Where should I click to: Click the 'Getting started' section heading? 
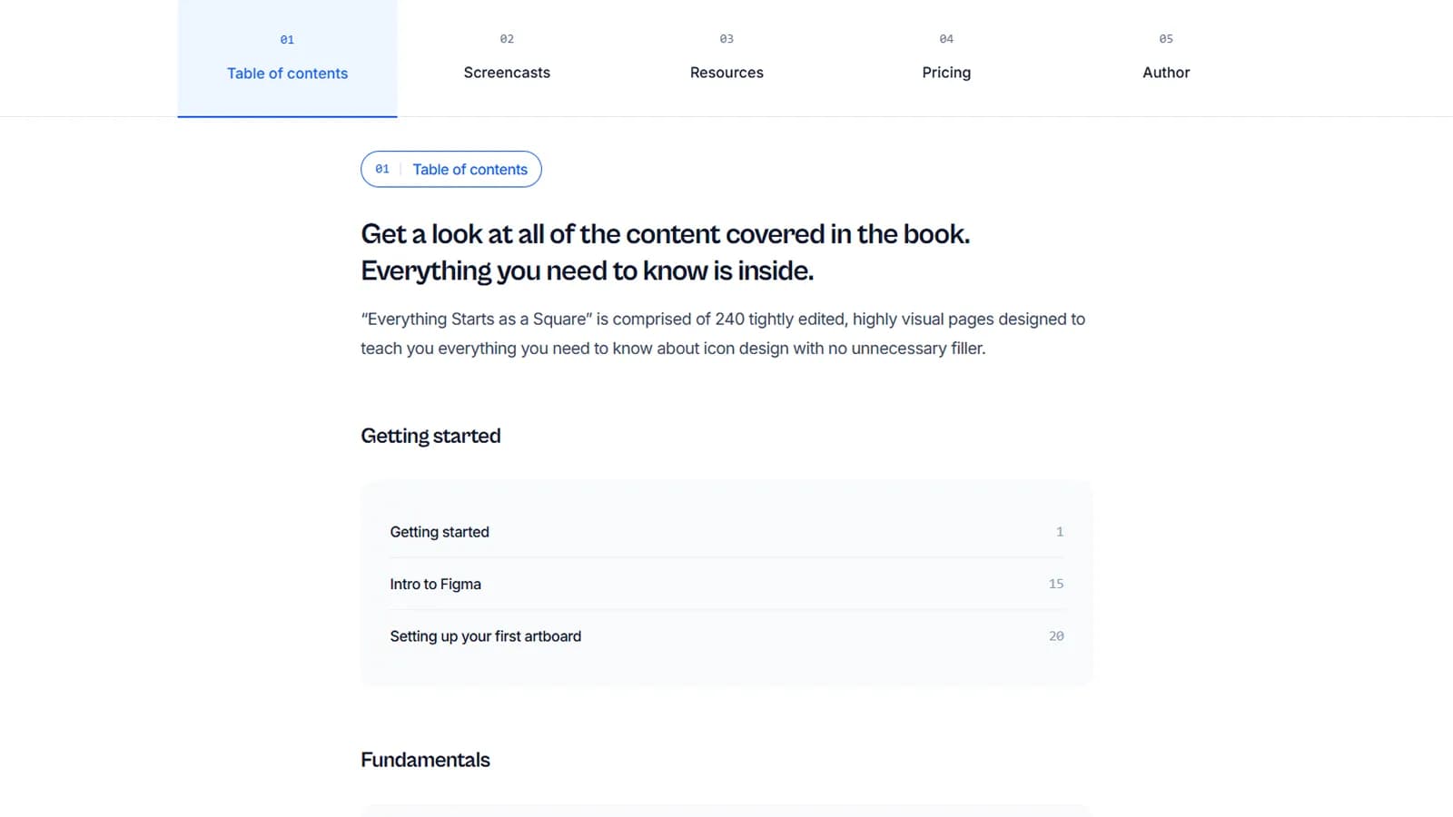point(430,436)
